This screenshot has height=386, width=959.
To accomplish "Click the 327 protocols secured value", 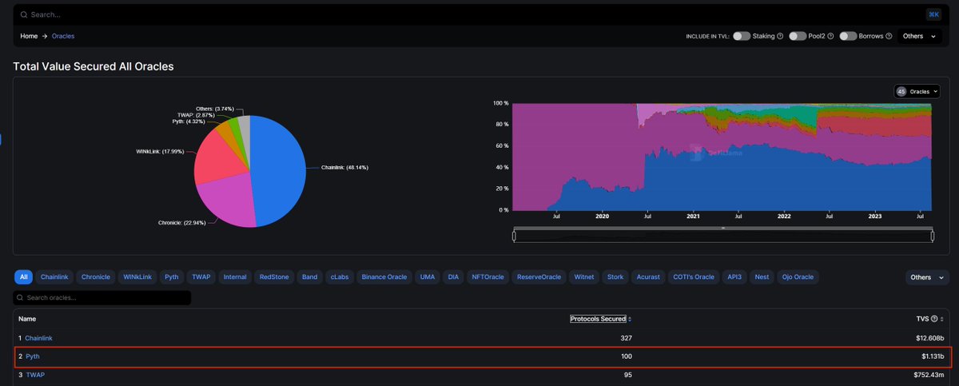I will tap(626, 338).
